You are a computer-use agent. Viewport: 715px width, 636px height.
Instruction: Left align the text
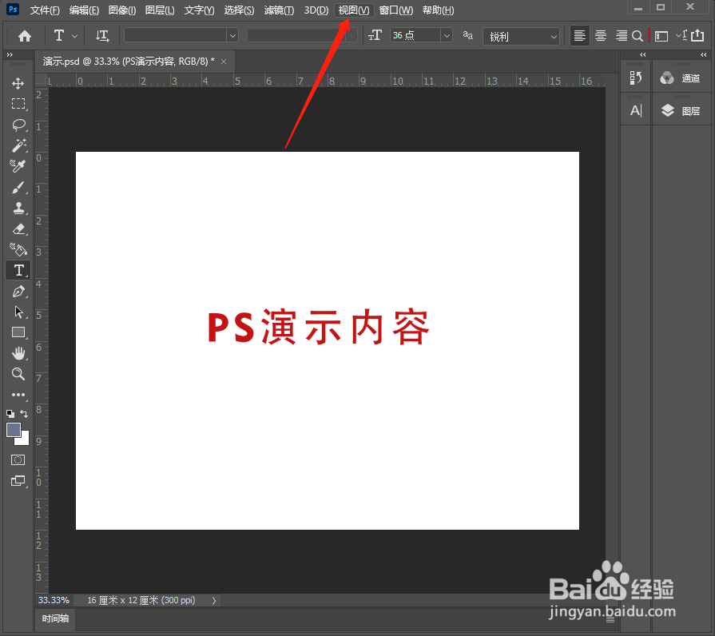(579, 36)
